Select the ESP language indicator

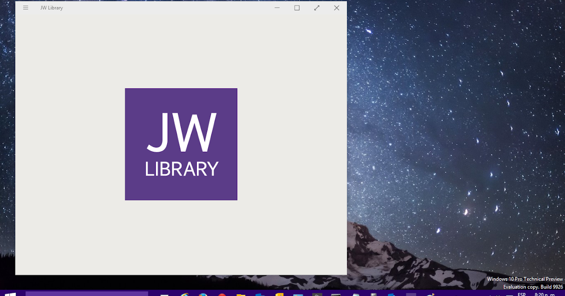click(521, 295)
